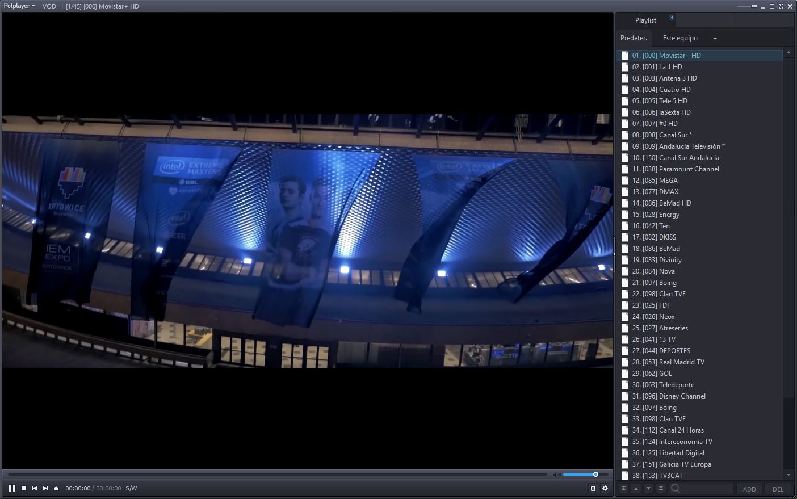Switch to the Este equipo tab

(x=680, y=38)
